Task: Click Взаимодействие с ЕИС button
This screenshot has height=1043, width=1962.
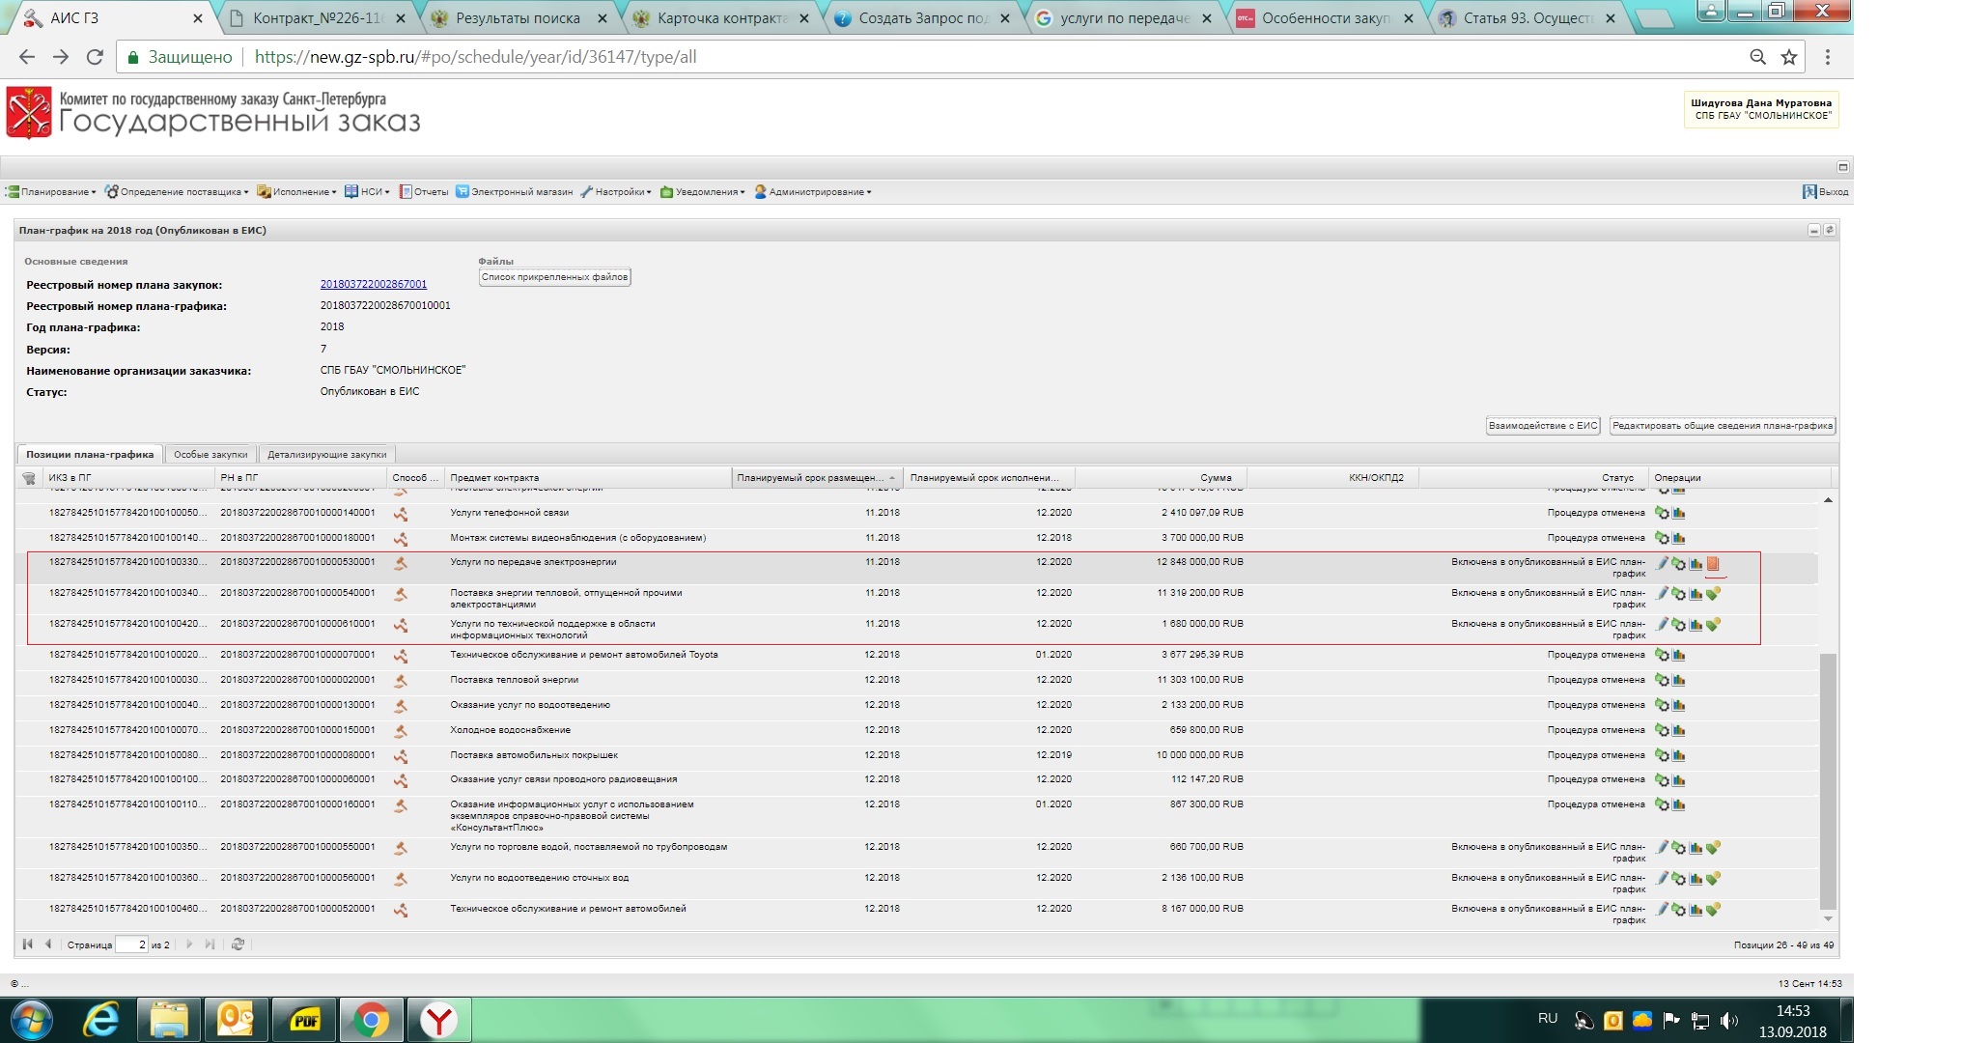Action: point(1542,426)
